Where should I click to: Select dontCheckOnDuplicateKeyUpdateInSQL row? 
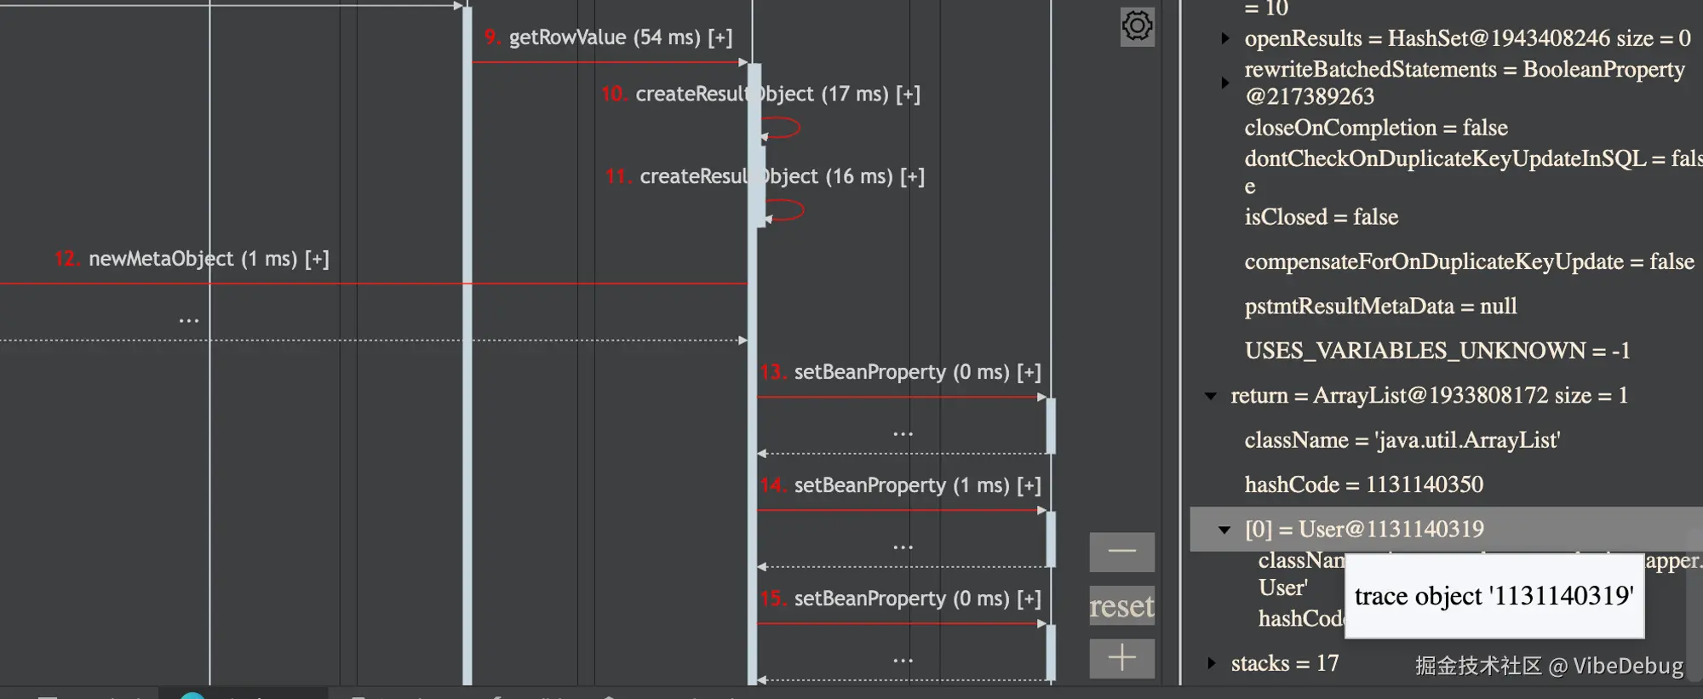click(x=1473, y=172)
